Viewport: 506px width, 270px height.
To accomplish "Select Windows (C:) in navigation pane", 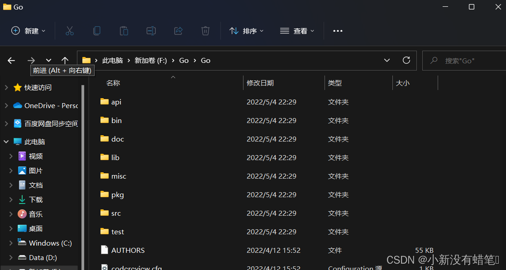I will (x=50, y=243).
